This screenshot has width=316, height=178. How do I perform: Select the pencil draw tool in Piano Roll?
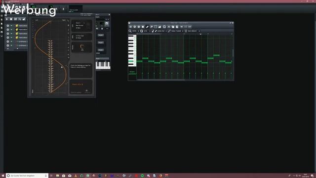pyautogui.click(x=147, y=27)
